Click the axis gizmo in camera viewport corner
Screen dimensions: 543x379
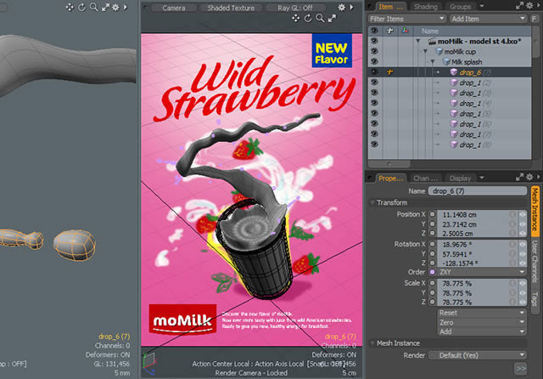pyautogui.click(x=149, y=364)
